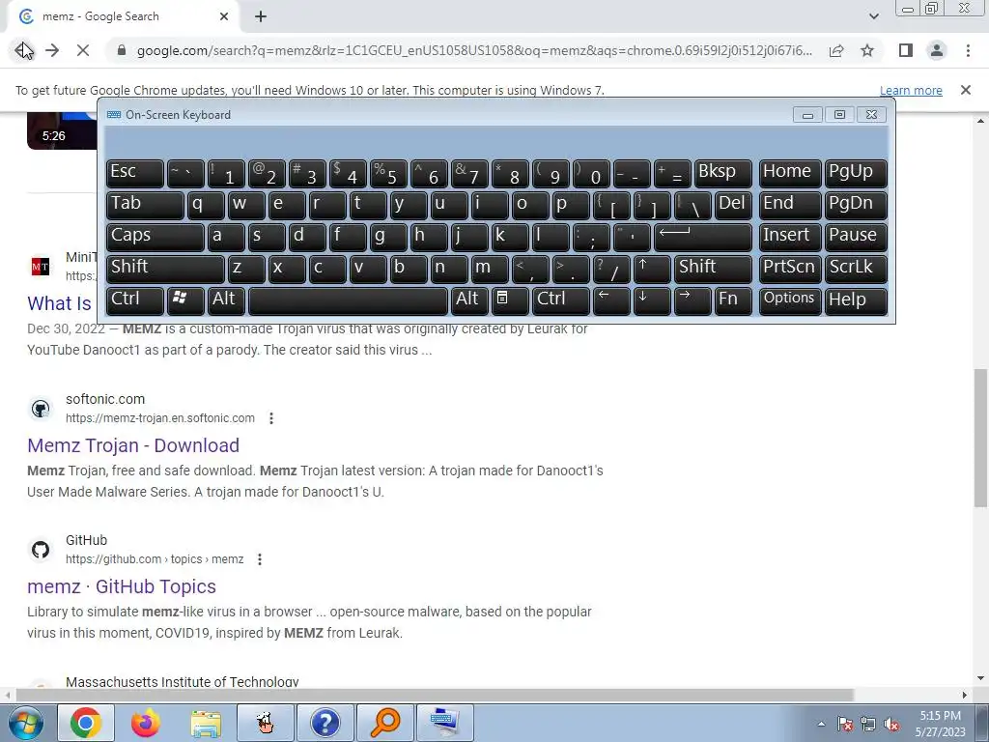The width and height of the screenshot is (989, 742).
Task: Go back using Chrome's back arrow
Action: coord(22,50)
